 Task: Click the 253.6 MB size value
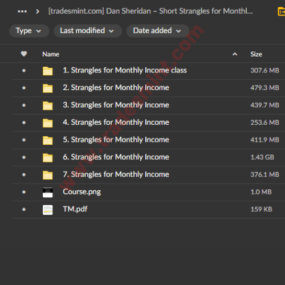tap(264, 123)
